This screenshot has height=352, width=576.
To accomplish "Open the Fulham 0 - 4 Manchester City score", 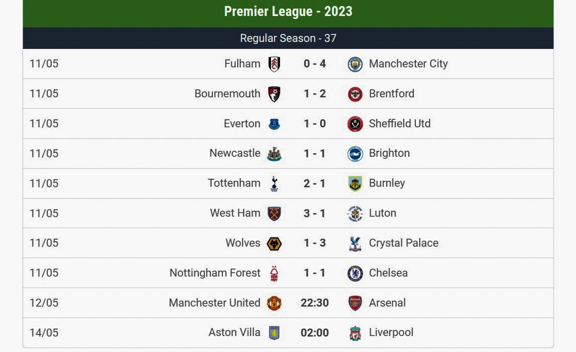I will (x=314, y=63).
